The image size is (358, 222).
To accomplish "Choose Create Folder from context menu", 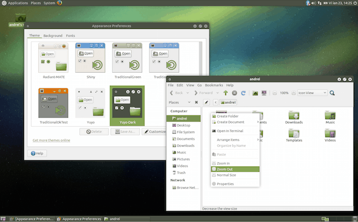I will [x=235, y=116].
